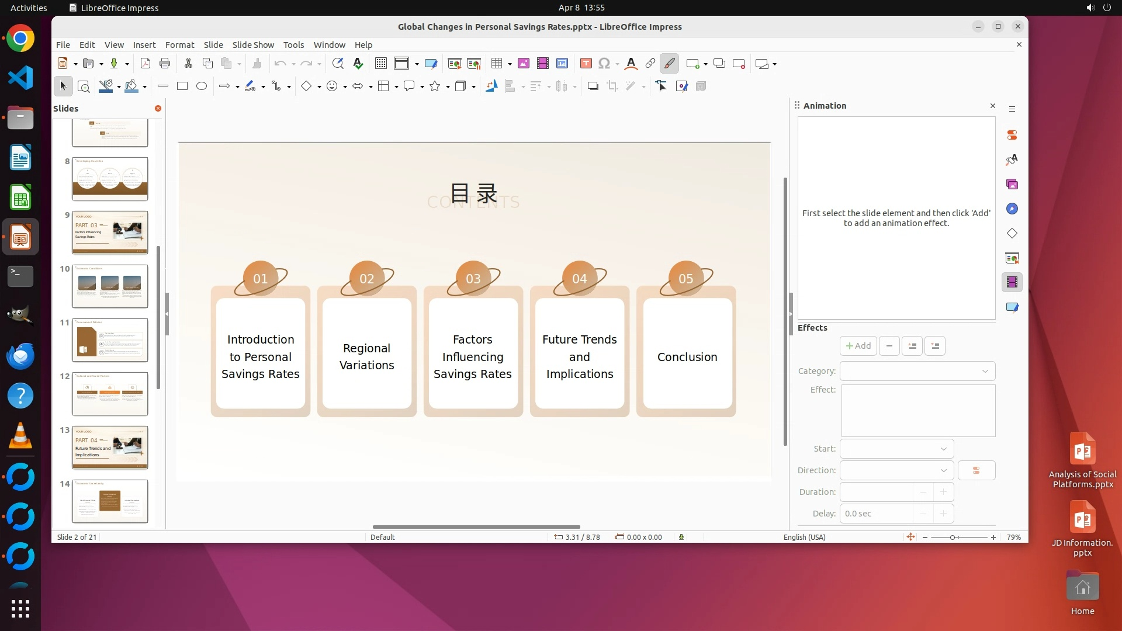Click Start from First Slide icon
This screenshot has height=631, width=1122.
point(454,64)
